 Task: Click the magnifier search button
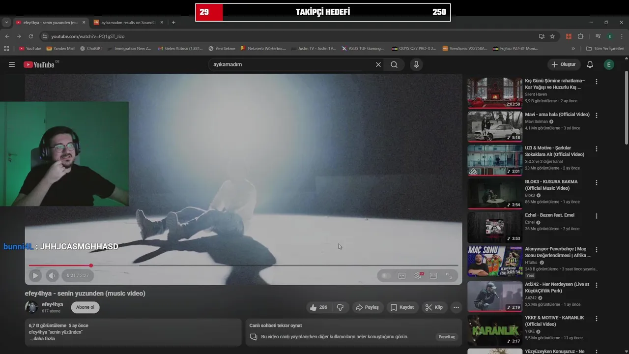click(394, 64)
